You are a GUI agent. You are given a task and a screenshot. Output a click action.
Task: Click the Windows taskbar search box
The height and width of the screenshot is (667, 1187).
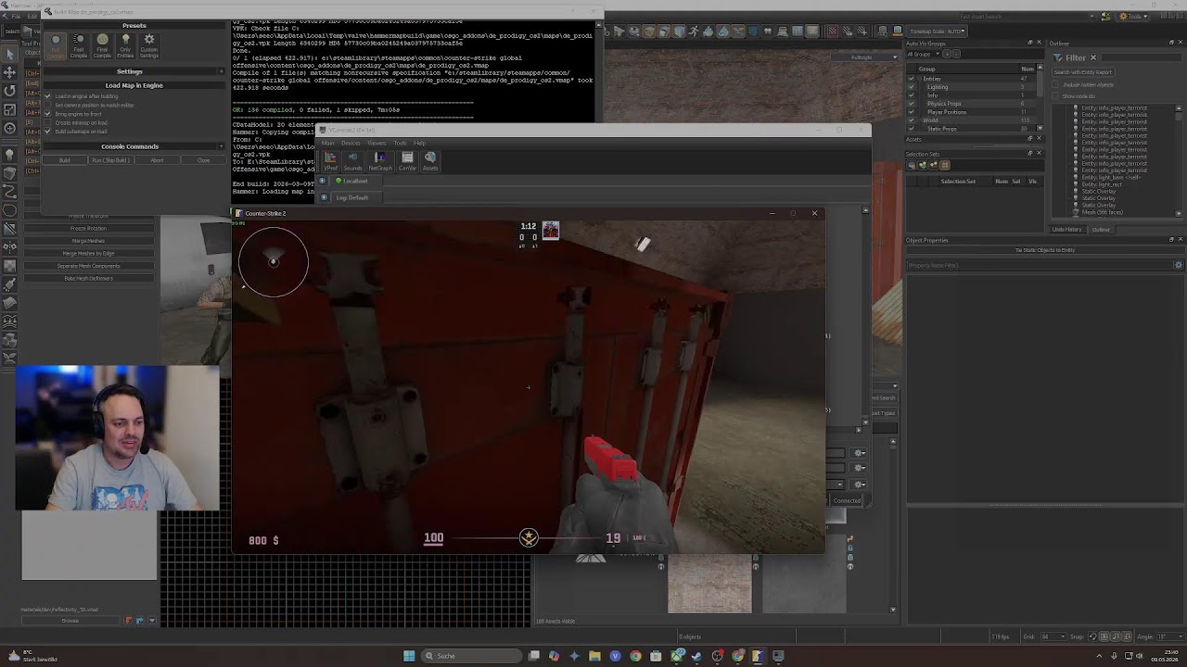[x=471, y=656]
